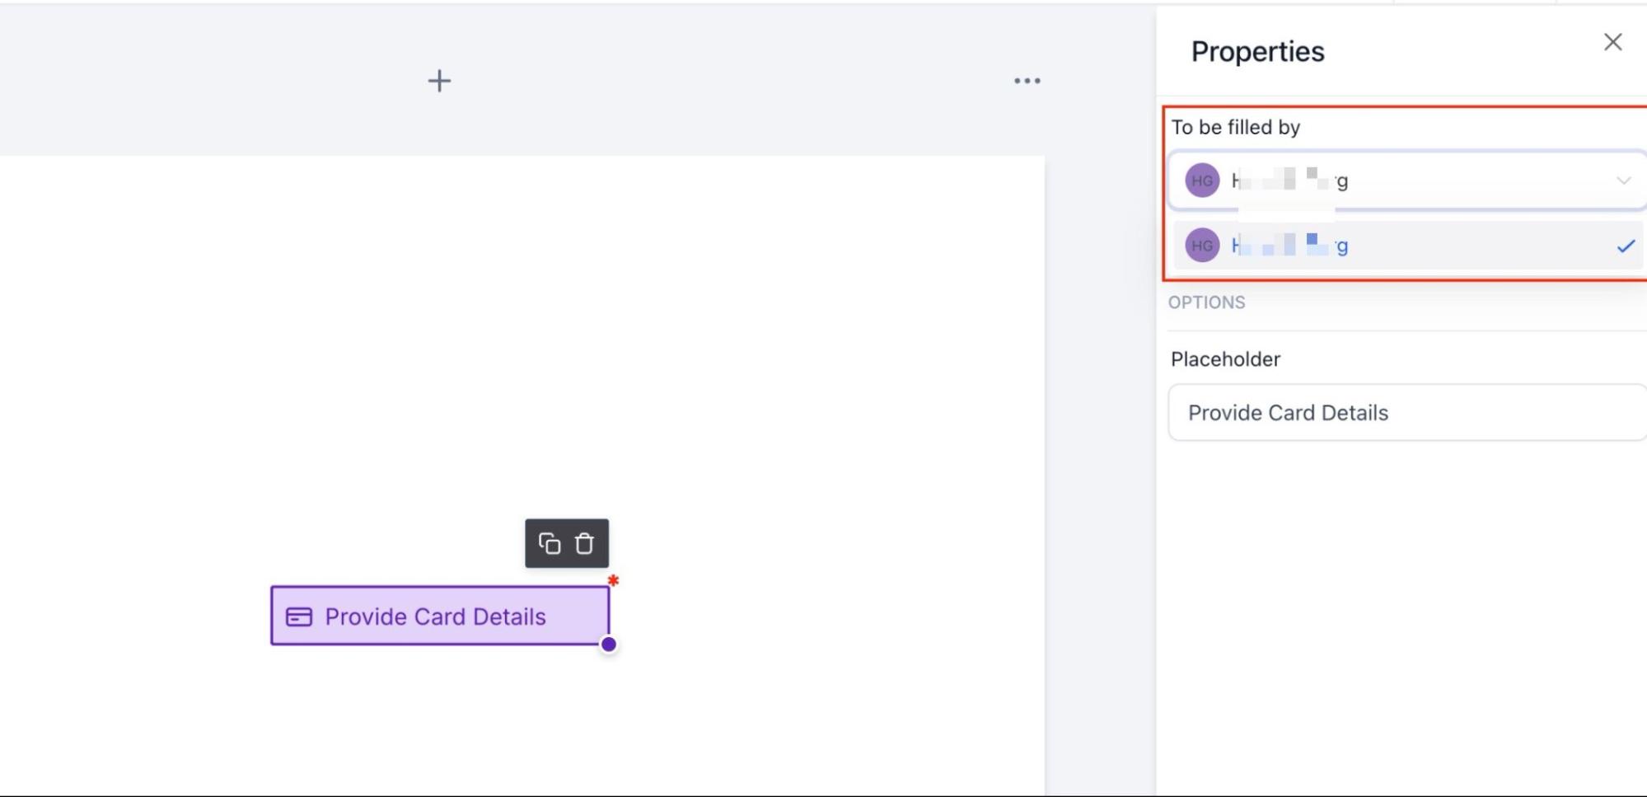
Task: Duplicate the selected card details field
Action: 550,544
